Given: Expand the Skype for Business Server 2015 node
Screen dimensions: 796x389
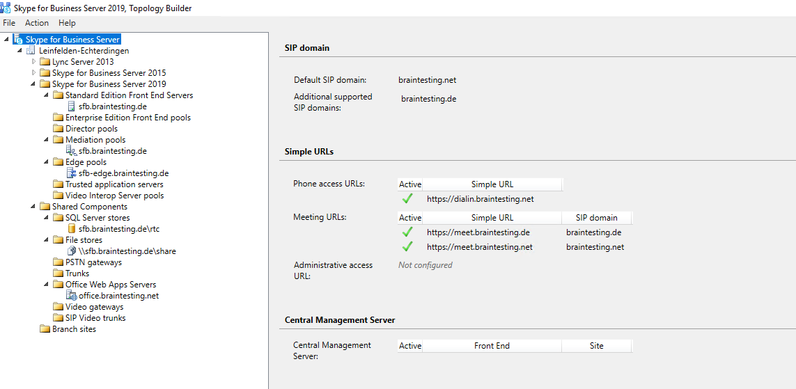Looking at the screenshot, I should pyautogui.click(x=33, y=73).
